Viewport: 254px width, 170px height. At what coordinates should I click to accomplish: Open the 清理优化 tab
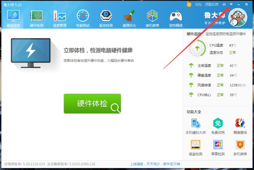(x=129, y=18)
